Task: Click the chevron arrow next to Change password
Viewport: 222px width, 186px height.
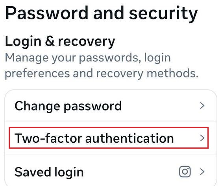Action: 202,106
